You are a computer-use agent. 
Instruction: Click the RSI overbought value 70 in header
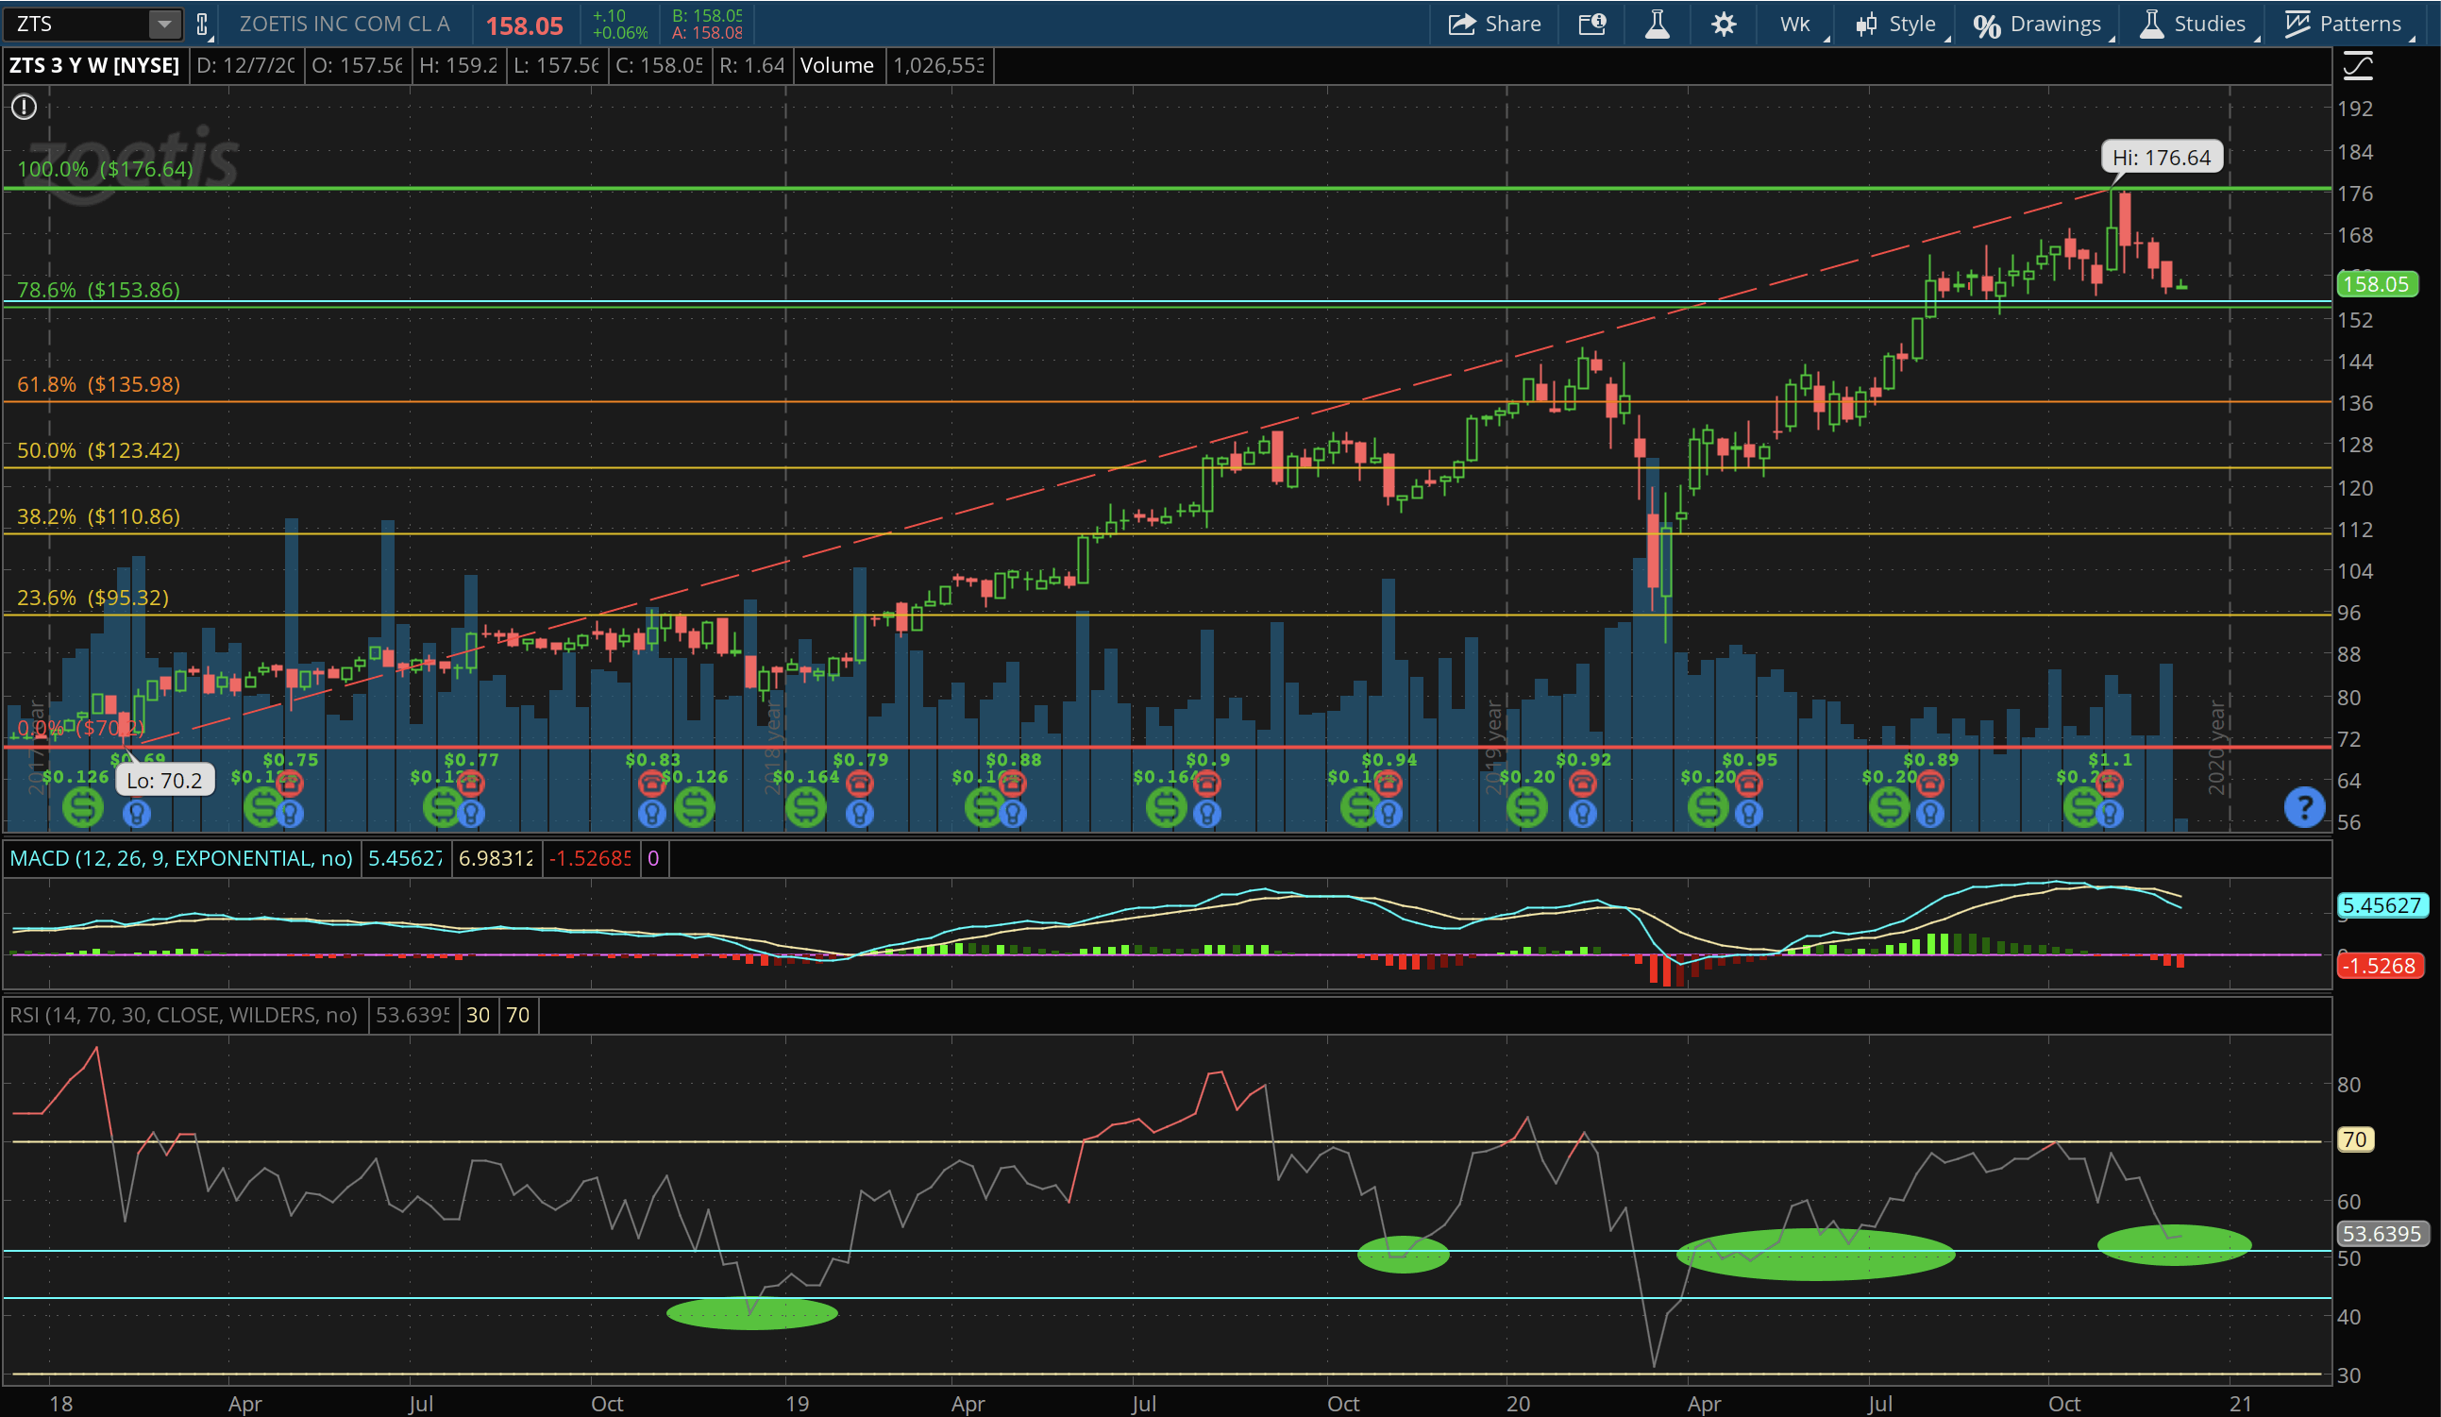click(518, 1015)
